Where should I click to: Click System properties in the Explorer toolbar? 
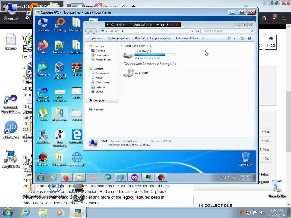[119, 38]
